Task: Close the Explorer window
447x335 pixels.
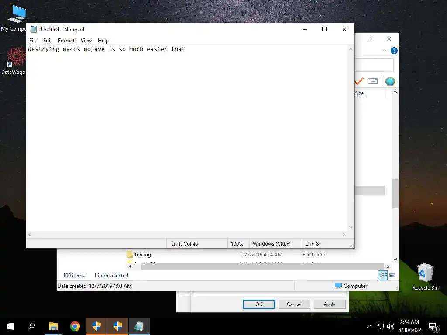Action: (389, 39)
